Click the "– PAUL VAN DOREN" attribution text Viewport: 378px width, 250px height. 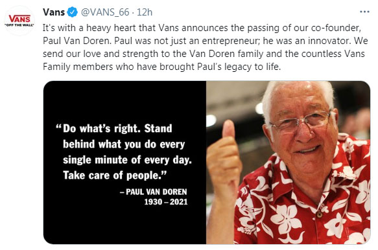click(x=153, y=192)
